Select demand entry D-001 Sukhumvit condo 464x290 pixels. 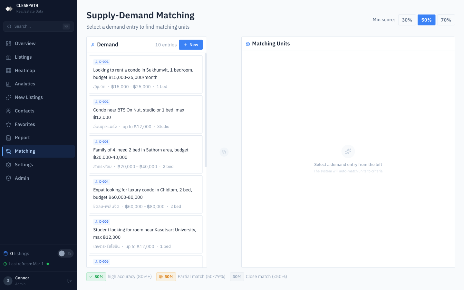pyautogui.click(x=146, y=74)
